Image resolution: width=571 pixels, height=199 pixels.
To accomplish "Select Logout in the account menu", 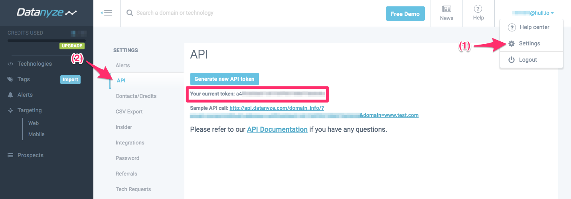I will coord(528,60).
